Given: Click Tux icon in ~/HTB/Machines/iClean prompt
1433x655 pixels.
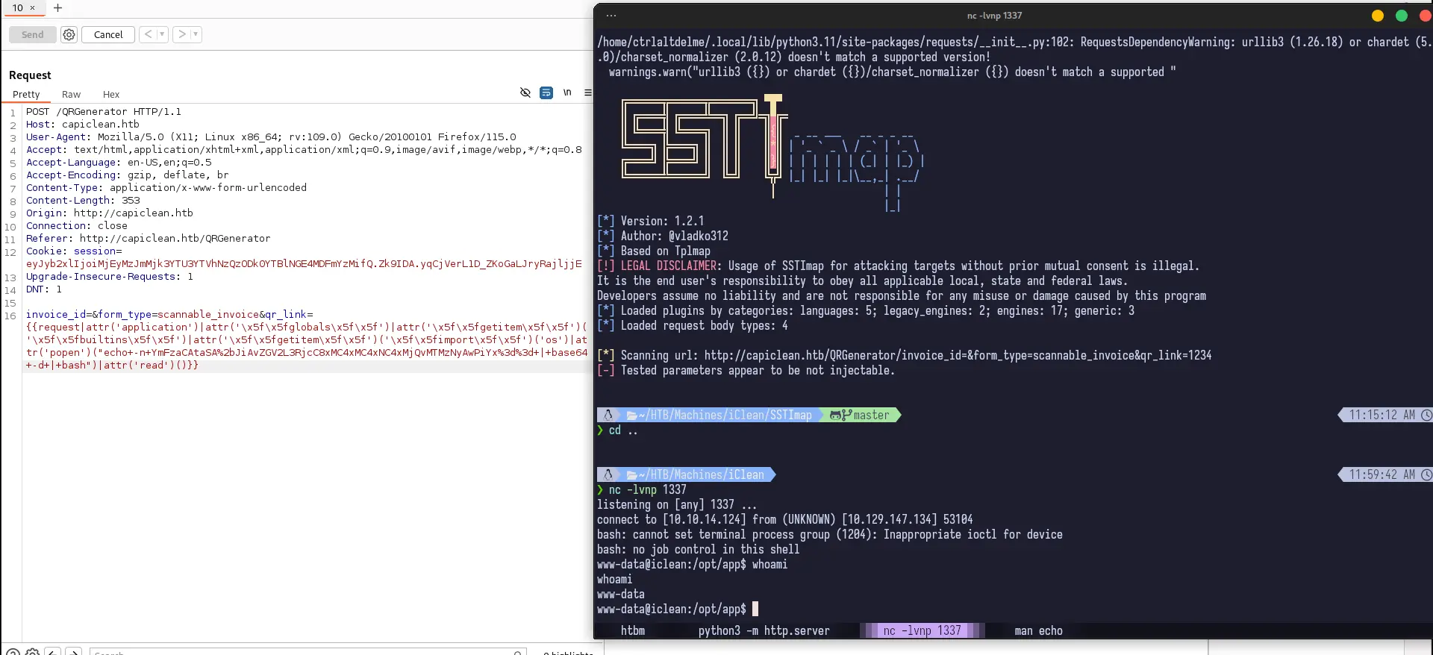Looking at the screenshot, I should (608, 474).
